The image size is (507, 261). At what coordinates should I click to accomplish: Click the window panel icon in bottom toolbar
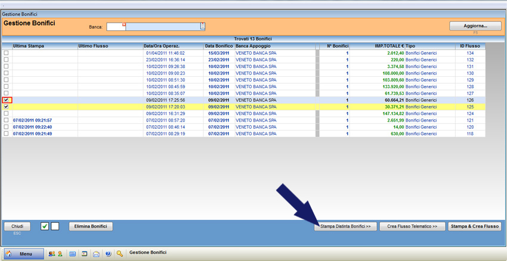tap(85, 254)
